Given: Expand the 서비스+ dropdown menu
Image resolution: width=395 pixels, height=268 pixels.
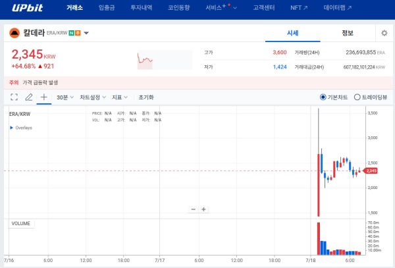Looking at the screenshot, I should point(221,7).
